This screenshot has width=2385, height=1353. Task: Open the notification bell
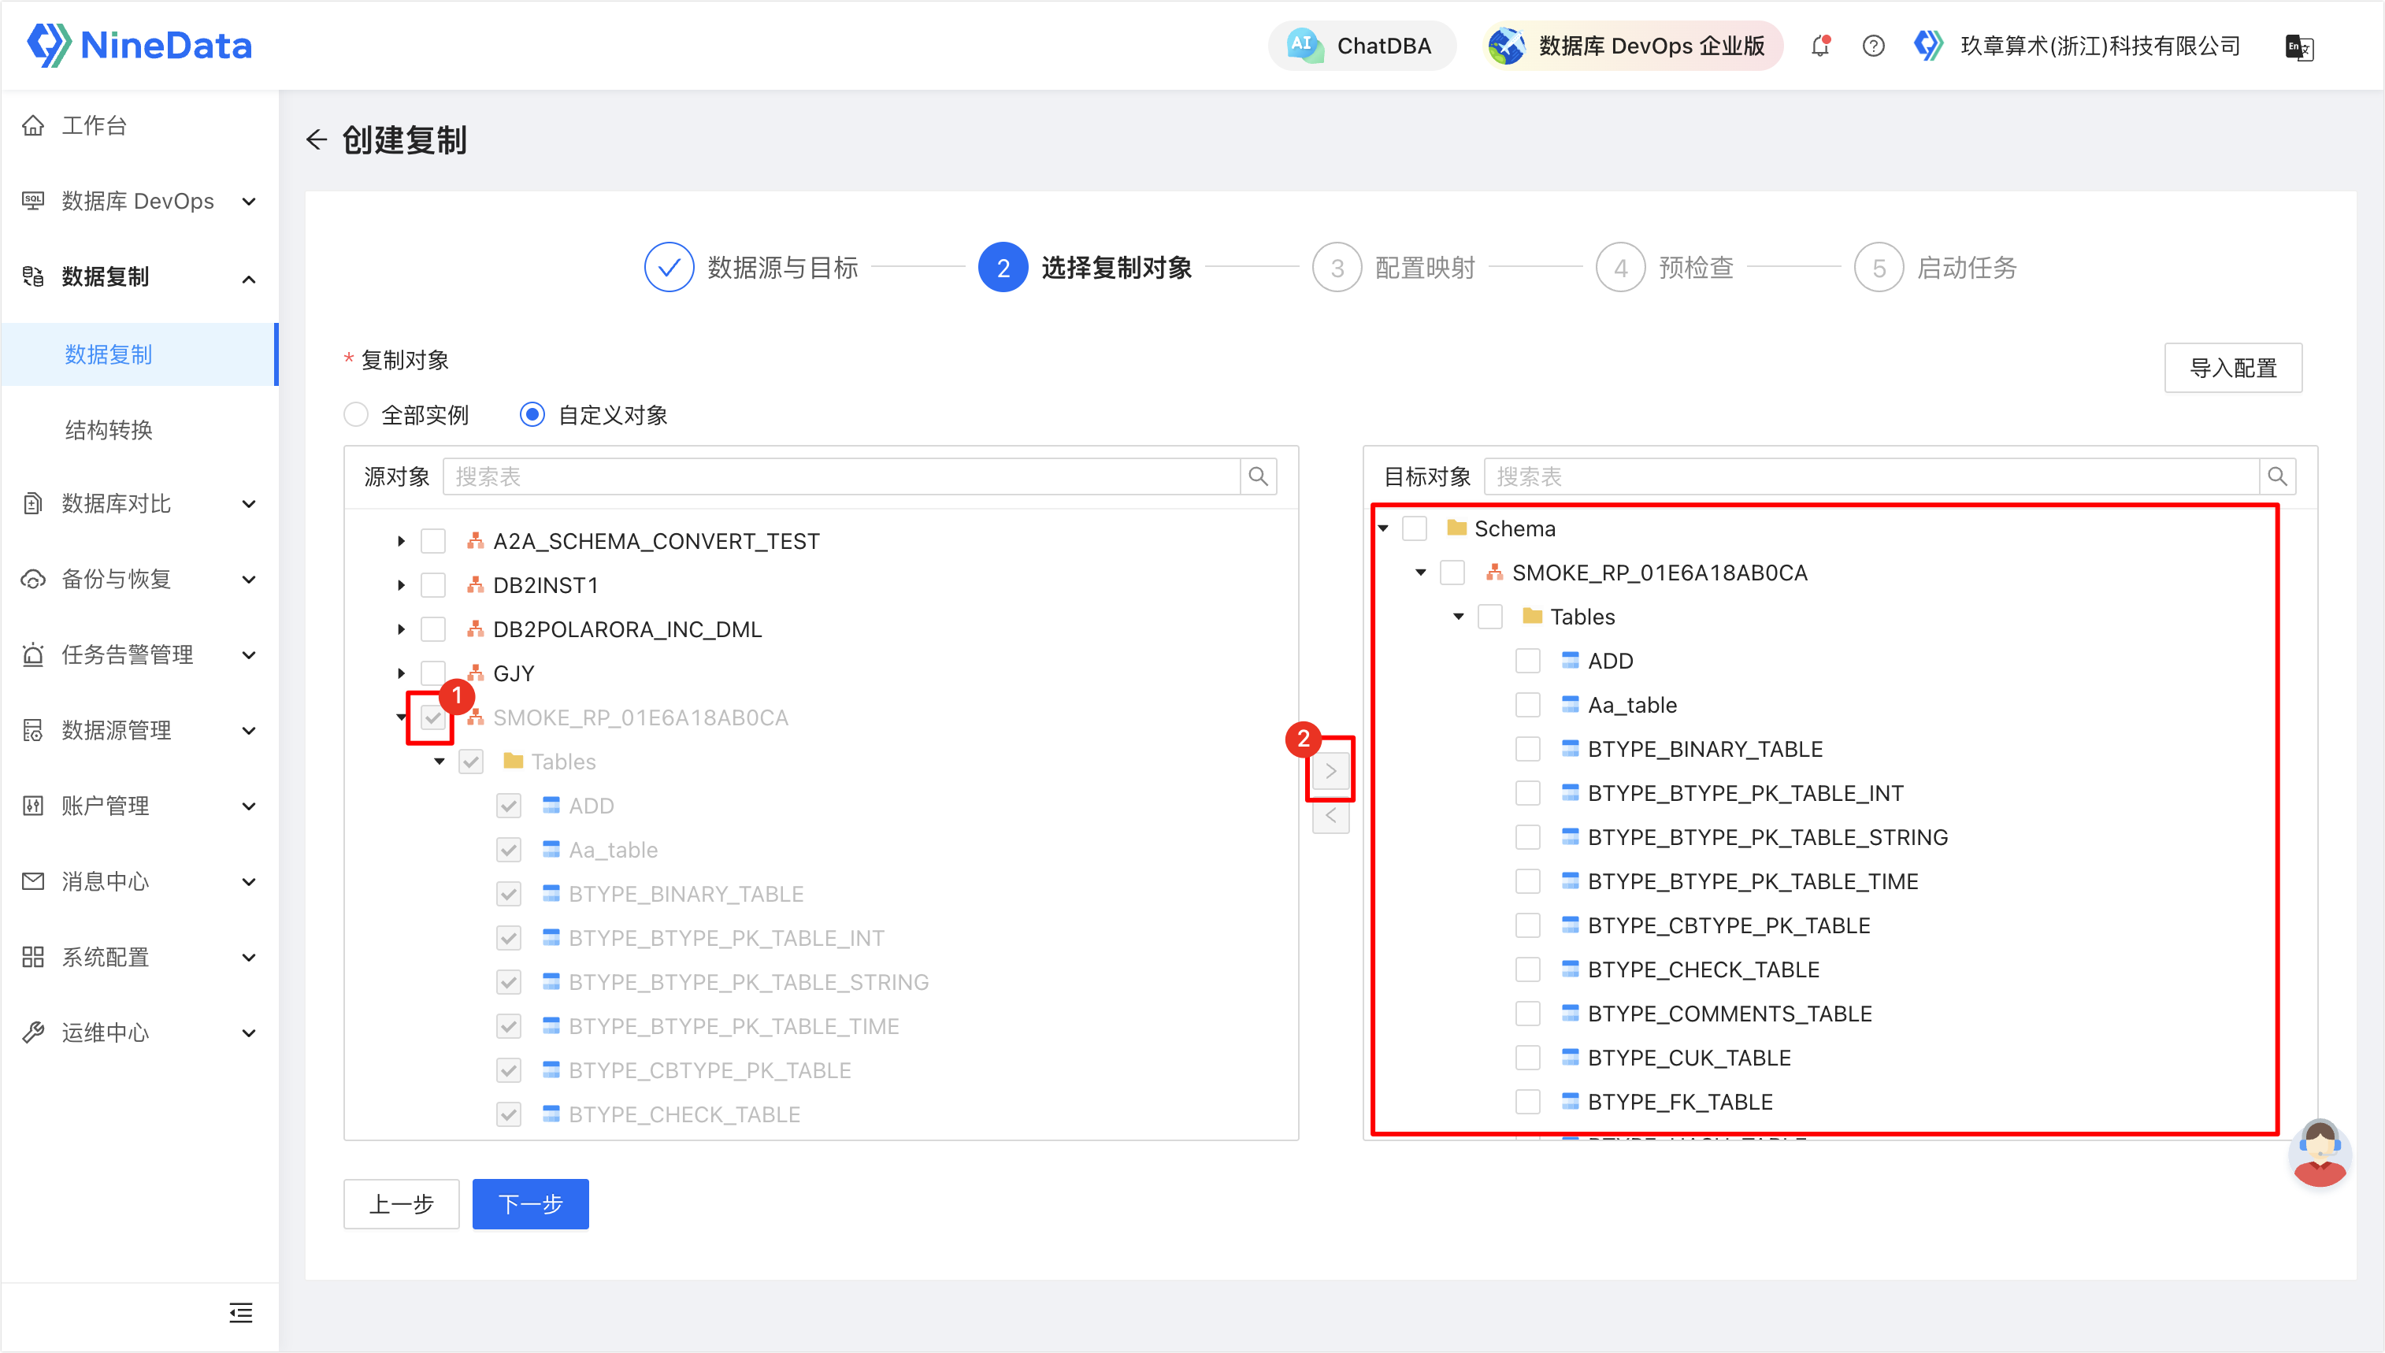[1820, 45]
